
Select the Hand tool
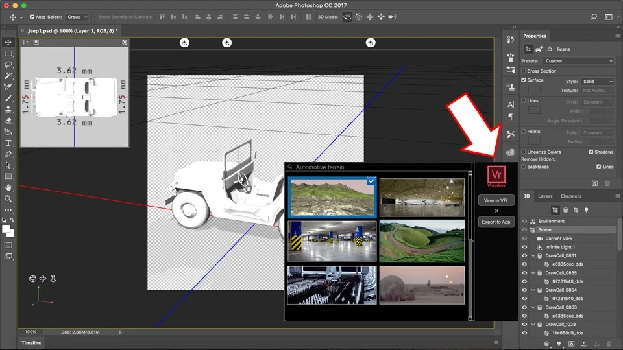pyautogui.click(x=8, y=187)
